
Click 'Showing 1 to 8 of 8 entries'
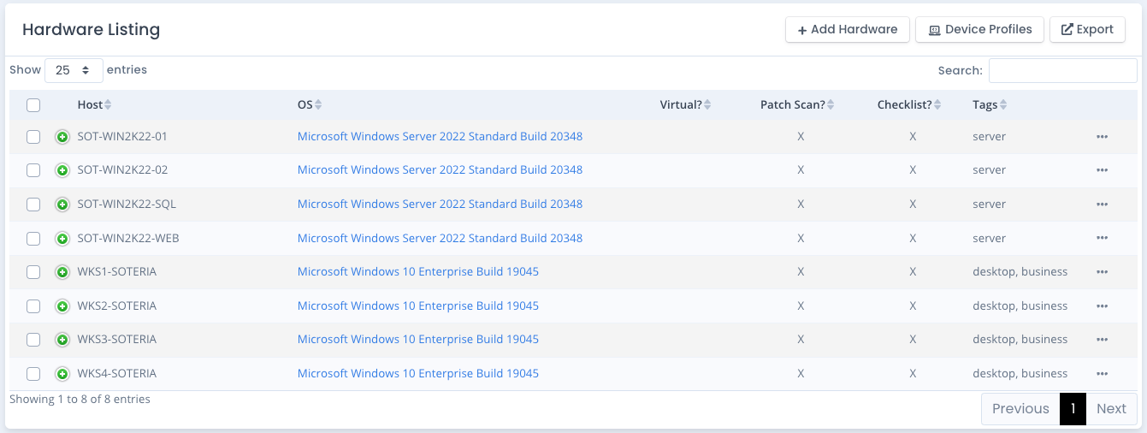pyautogui.click(x=80, y=399)
